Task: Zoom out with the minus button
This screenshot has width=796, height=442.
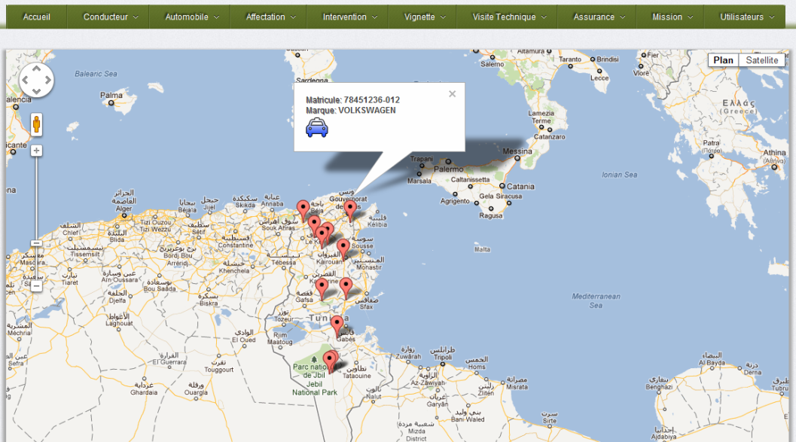Action: tap(37, 286)
